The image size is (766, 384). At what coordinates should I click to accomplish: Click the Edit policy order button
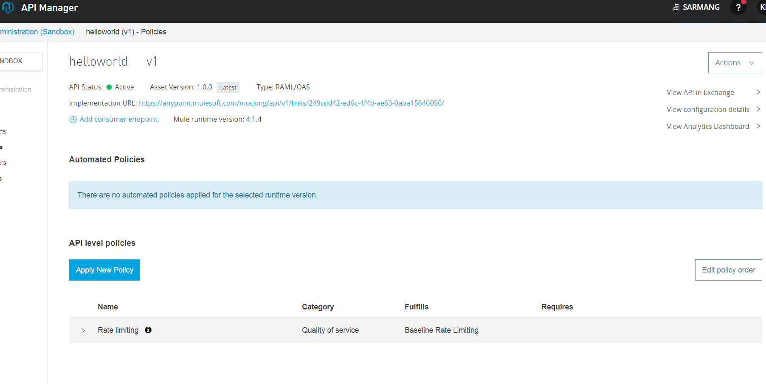[728, 270]
